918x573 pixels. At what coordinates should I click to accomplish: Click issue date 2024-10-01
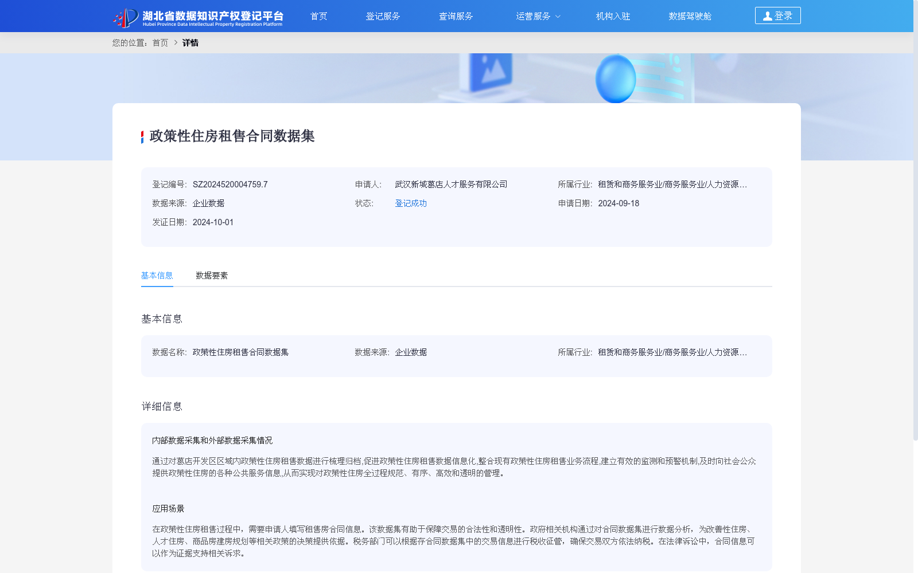[213, 222]
